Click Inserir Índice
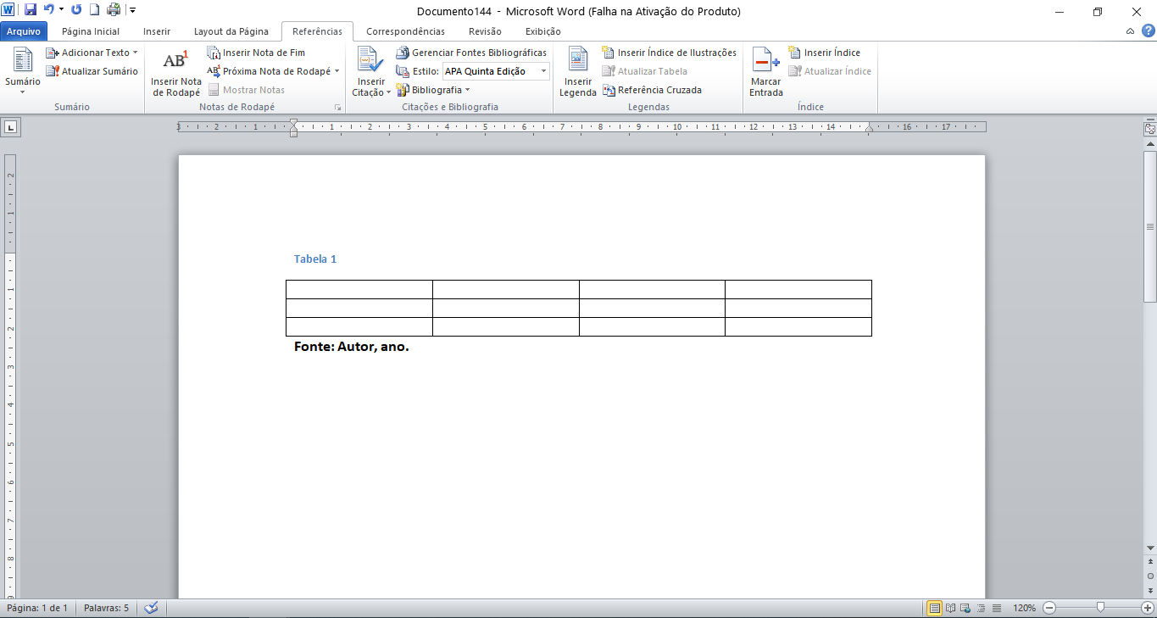Viewport: 1157px width, 618px height. (824, 53)
